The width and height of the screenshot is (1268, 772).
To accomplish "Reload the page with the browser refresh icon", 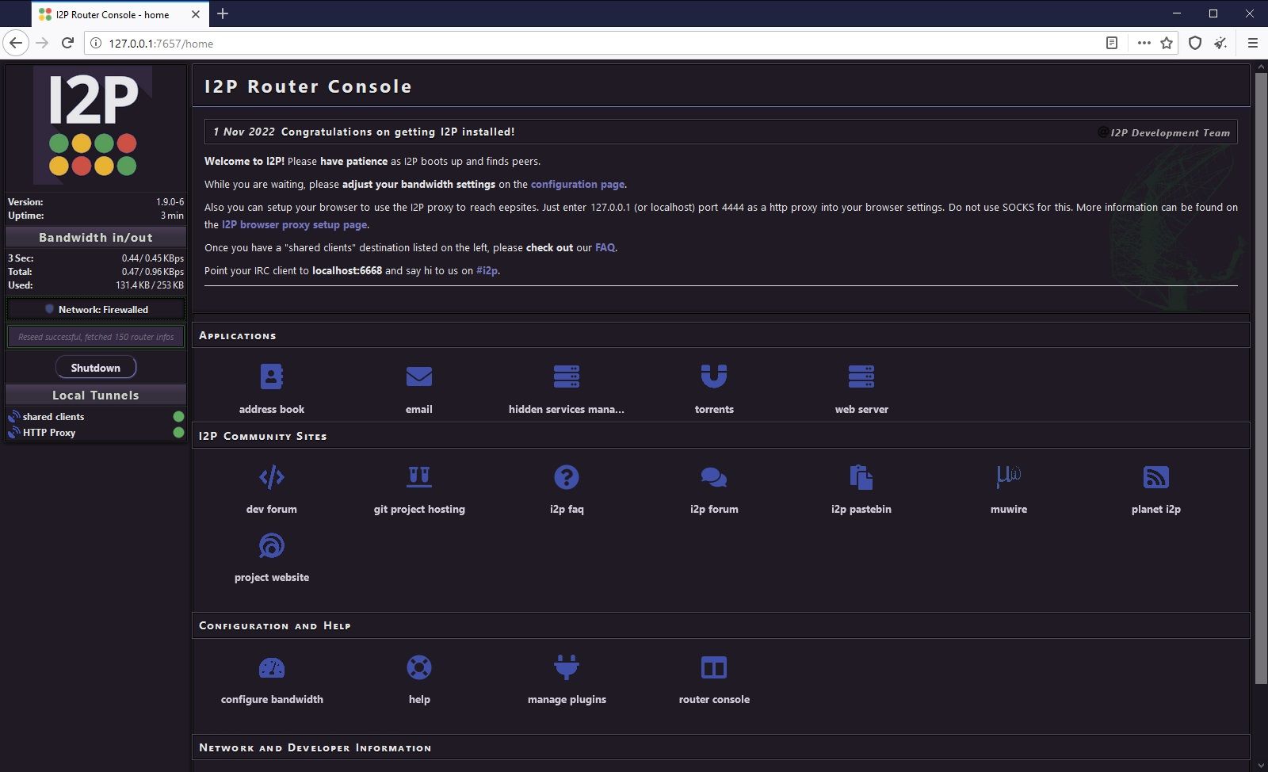I will click(x=68, y=43).
